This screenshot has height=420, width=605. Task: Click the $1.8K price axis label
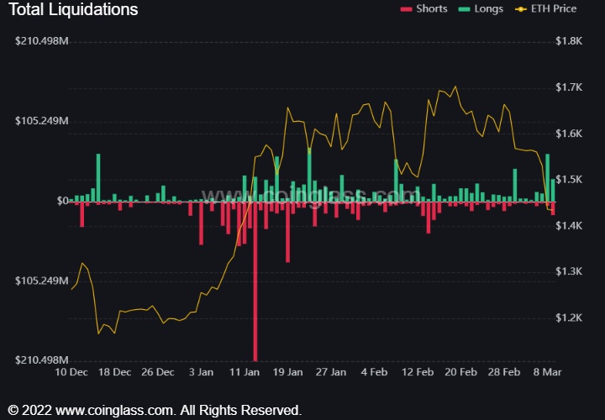(570, 41)
